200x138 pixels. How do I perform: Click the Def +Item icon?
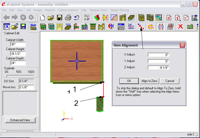(x=131, y=26)
